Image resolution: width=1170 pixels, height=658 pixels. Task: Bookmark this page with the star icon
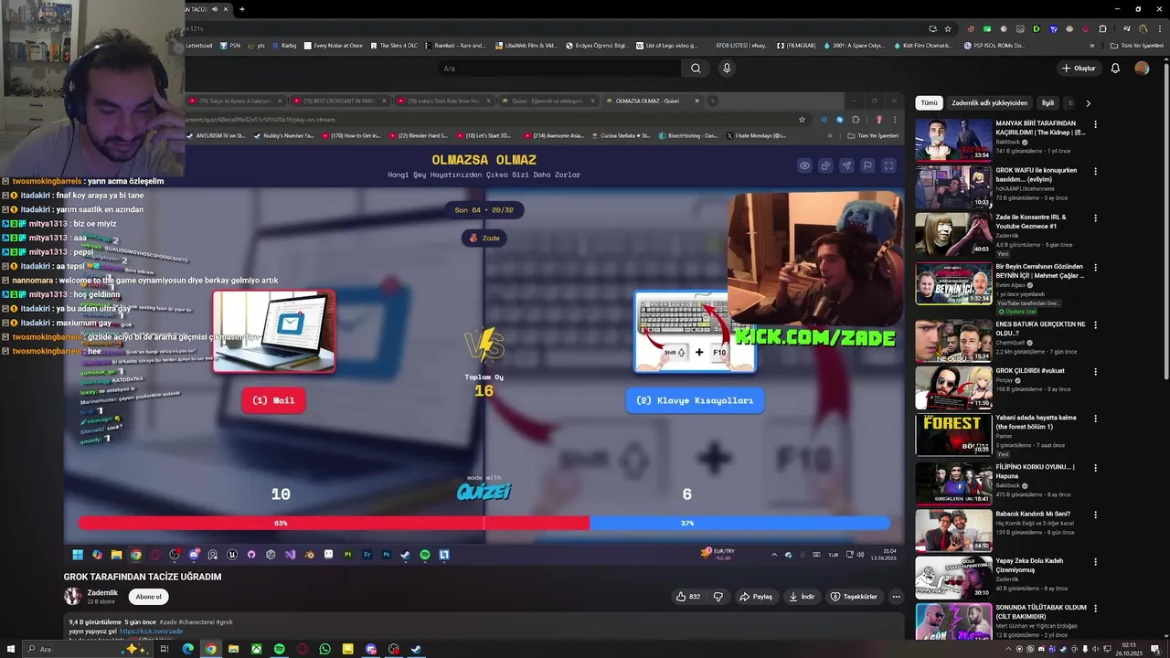947,28
